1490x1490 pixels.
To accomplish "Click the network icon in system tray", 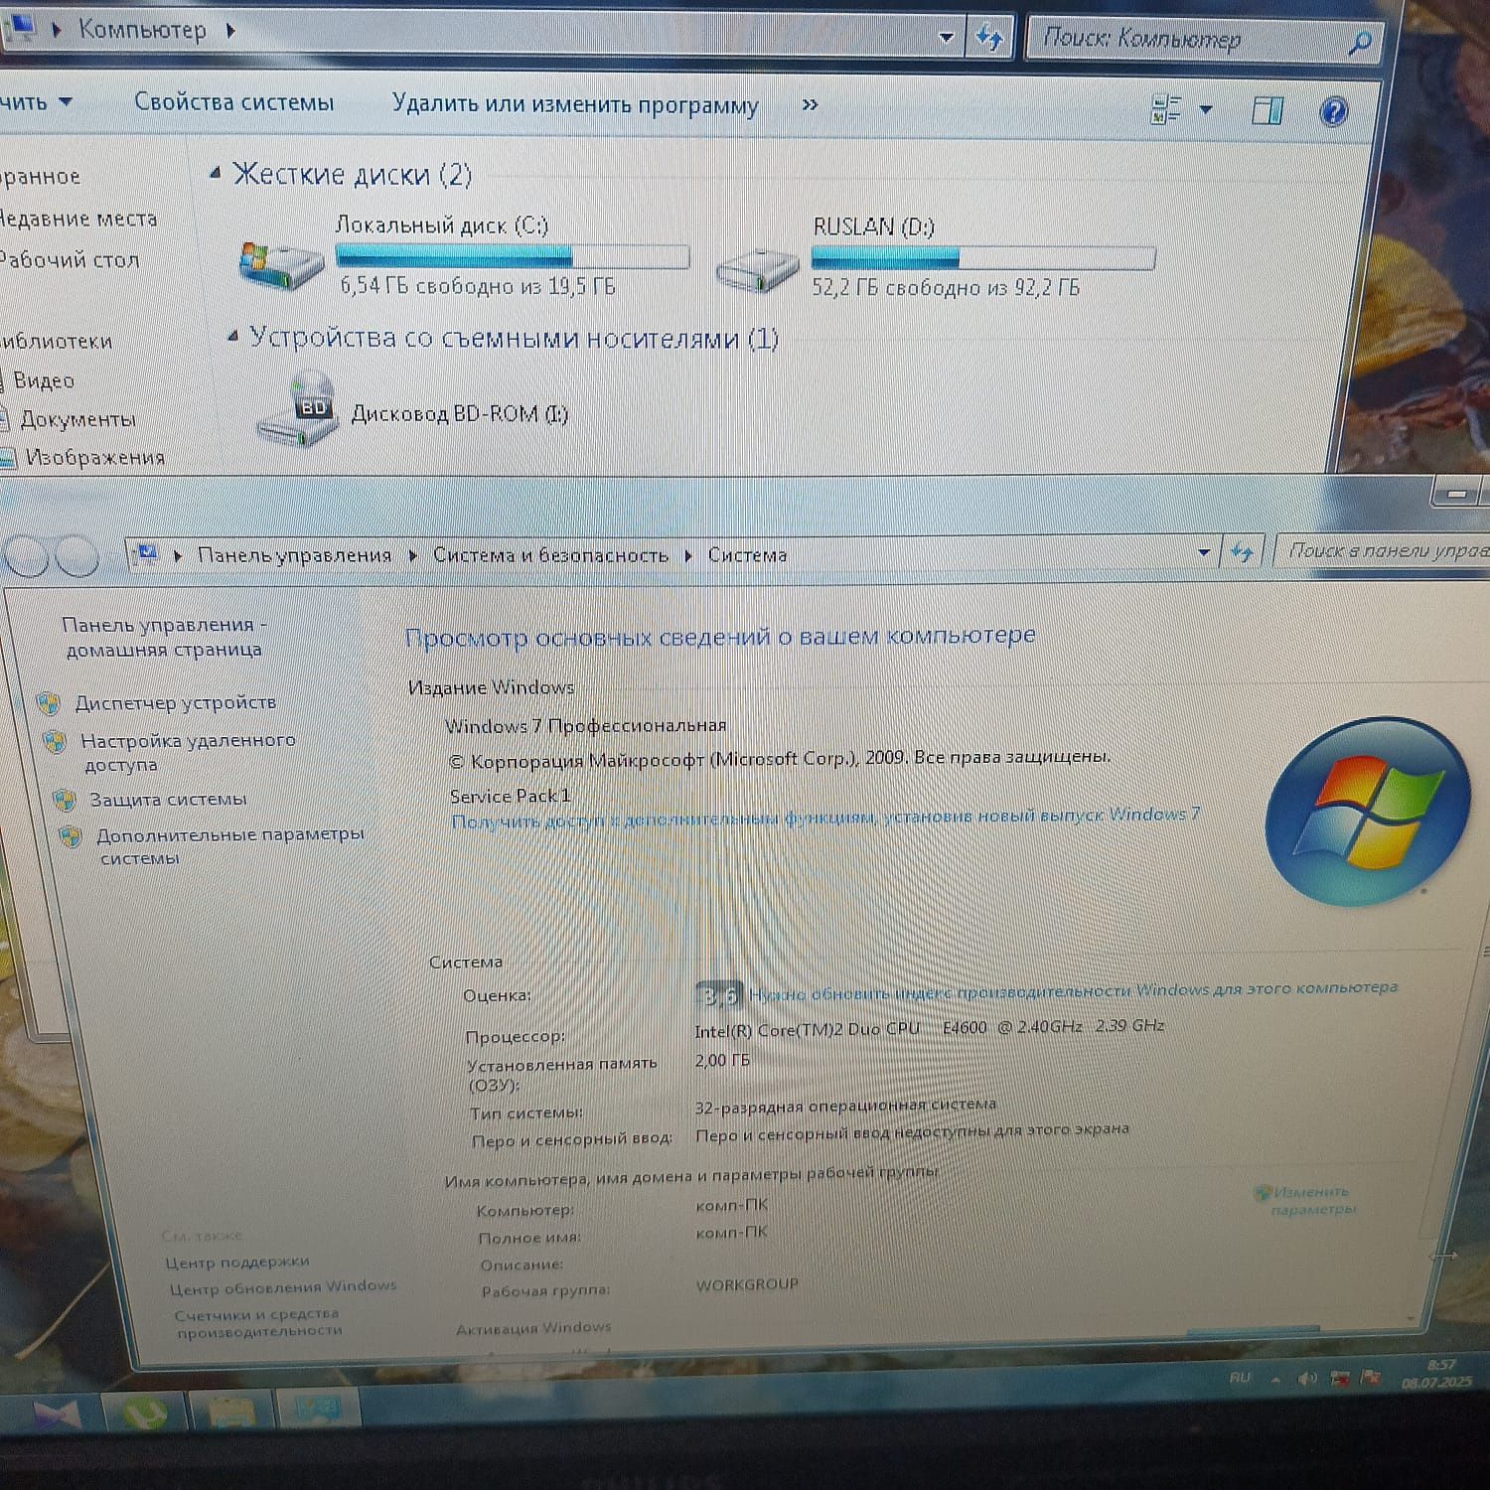I will tap(1339, 1378).
